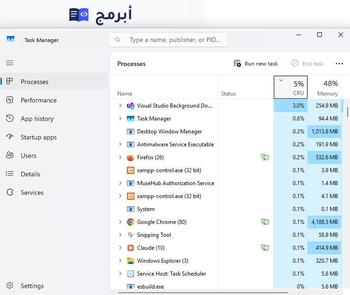Switch to the Details page
Image resolution: width=350 pixels, height=295 pixels.
click(54, 174)
